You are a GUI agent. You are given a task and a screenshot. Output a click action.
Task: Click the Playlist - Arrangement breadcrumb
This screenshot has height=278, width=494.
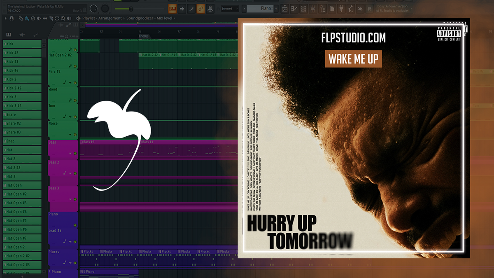pos(101,18)
